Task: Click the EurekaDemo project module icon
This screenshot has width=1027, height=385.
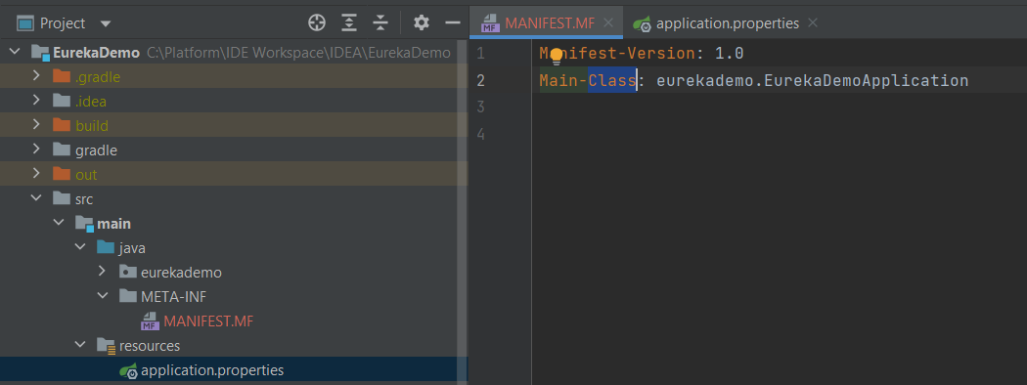Action: coord(41,53)
